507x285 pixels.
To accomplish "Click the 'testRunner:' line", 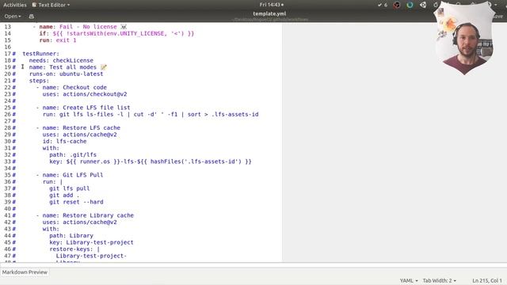I will click(40, 54).
